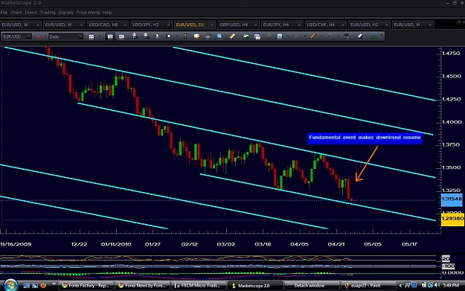Select the eraser tool
465x291 pixels.
point(360,36)
